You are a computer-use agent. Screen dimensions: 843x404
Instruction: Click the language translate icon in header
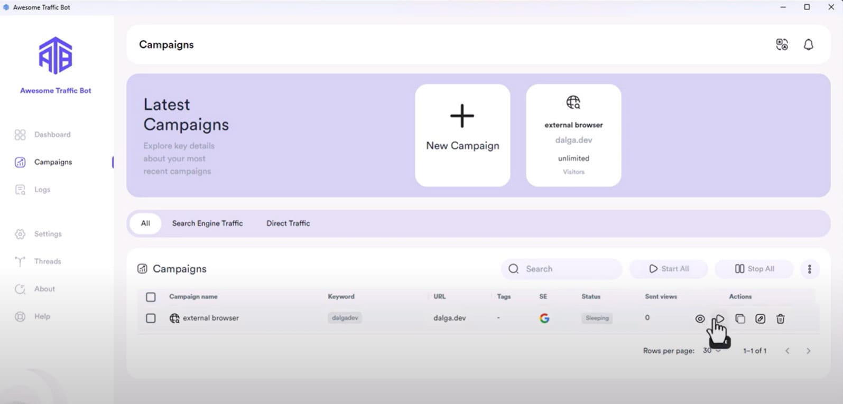tap(782, 45)
